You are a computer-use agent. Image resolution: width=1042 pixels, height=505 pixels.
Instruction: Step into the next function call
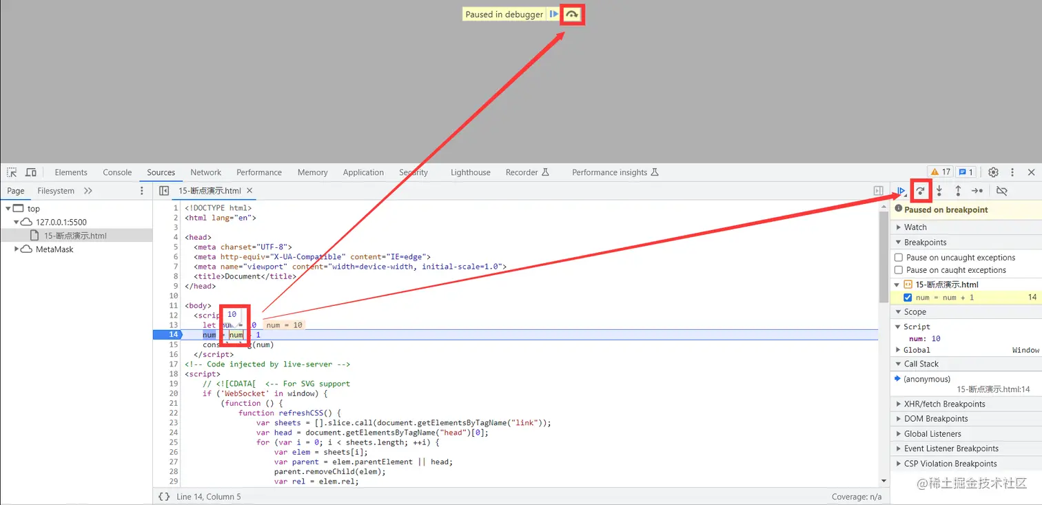939,191
